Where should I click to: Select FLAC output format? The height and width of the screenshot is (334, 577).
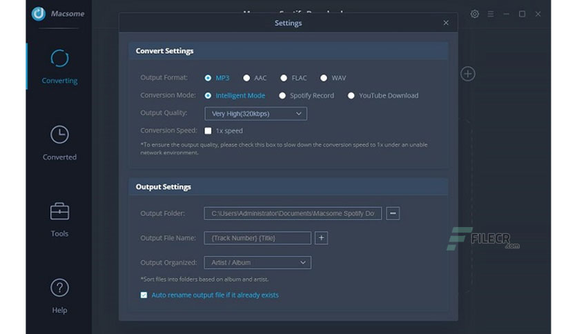(284, 78)
